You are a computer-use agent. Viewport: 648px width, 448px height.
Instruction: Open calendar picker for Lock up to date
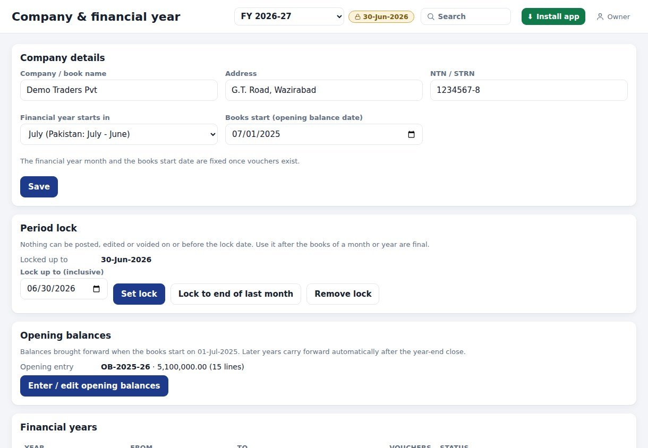click(x=96, y=289)
